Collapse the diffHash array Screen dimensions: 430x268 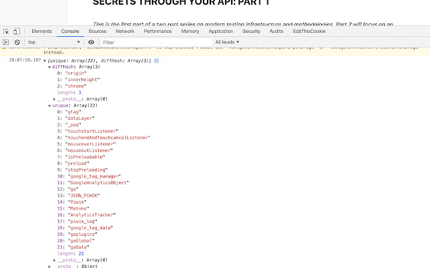click(49, 67)
